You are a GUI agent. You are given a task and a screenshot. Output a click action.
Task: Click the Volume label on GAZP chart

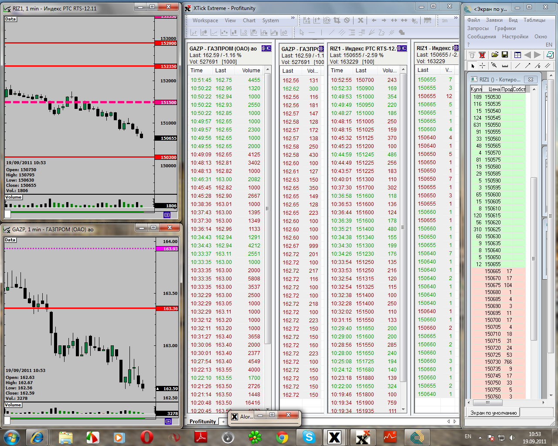13,405
